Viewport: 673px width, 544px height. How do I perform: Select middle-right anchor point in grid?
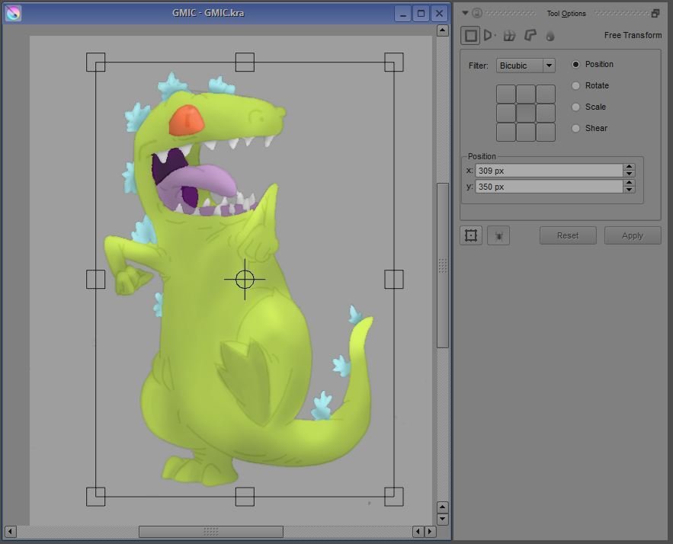[x=546, y=114]
